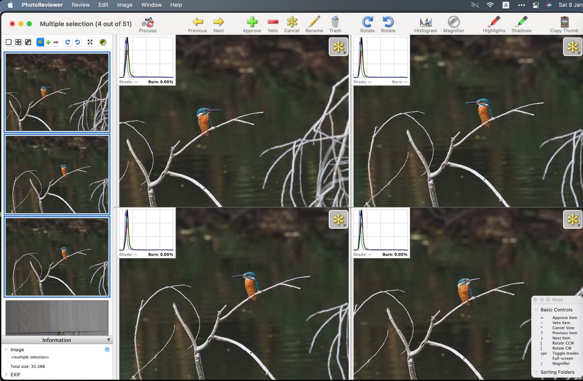Open the Magnifier tool
The image size is (583, 381).
point(453,23)
